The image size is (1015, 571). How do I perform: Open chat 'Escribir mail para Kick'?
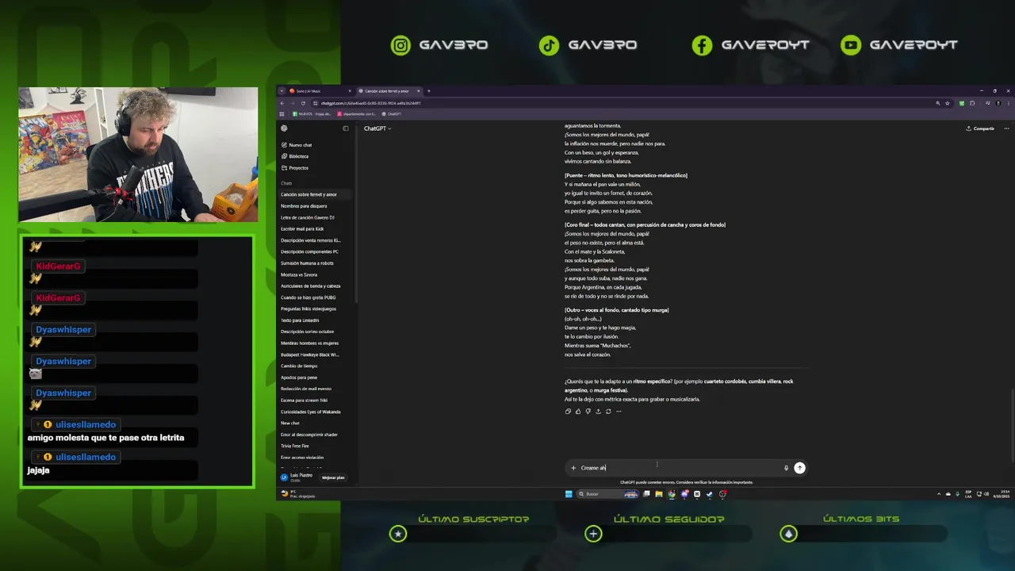(302, 229)
